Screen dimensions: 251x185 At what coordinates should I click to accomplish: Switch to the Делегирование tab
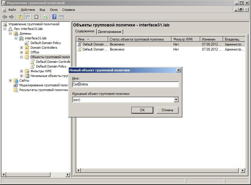pyautogui.click(x=110, y=32)
